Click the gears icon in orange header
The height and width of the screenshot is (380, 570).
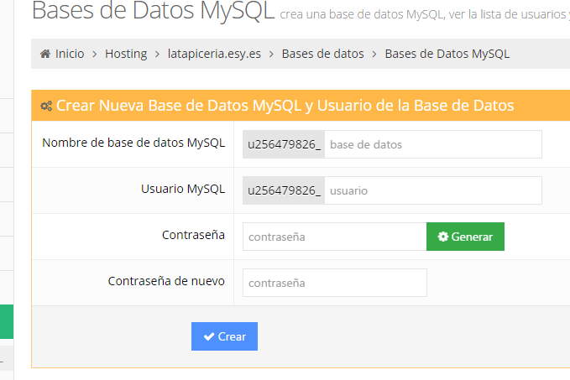click(x=46, y=106)
